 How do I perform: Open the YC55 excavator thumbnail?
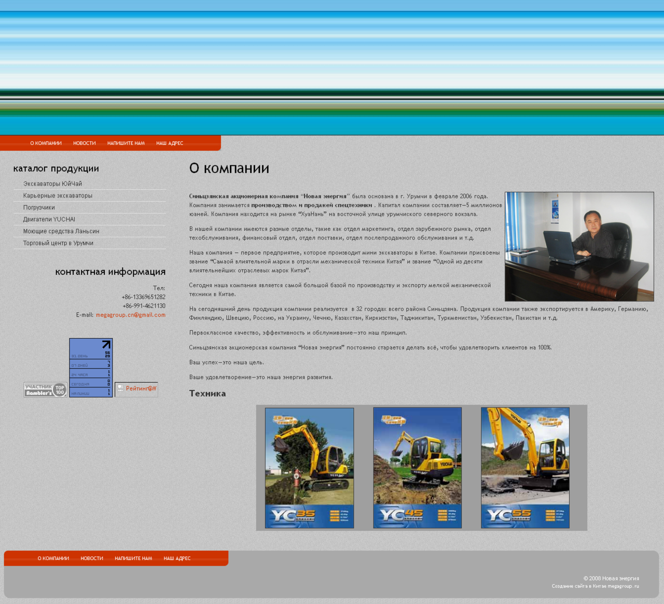(525, 468)
